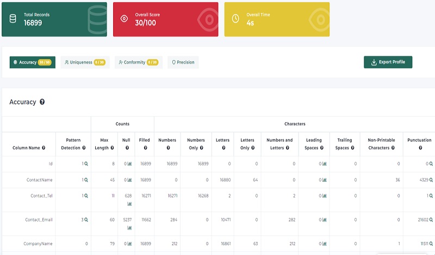
Task: Click help icon under Punctuation header
Action: point(420,148)
